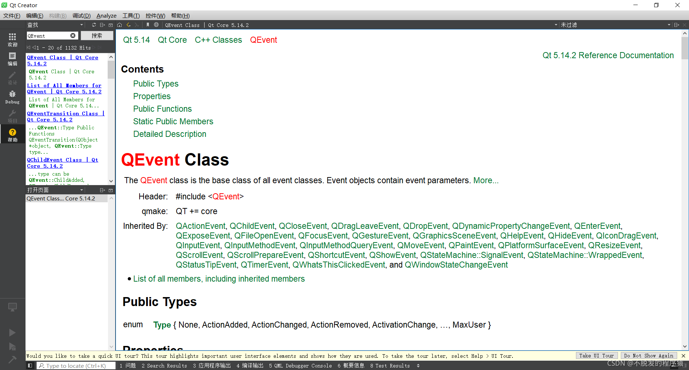This screenshot has width=689, height=370.
Task: Click the 搜索 search button
Action: [97, 36]
